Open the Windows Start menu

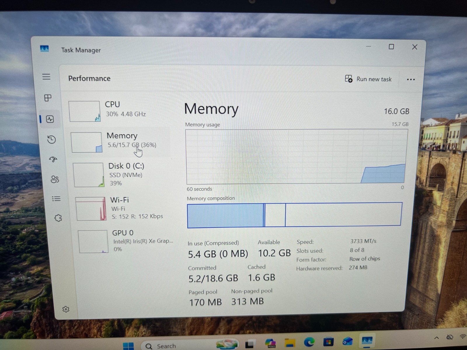[128, 346]
